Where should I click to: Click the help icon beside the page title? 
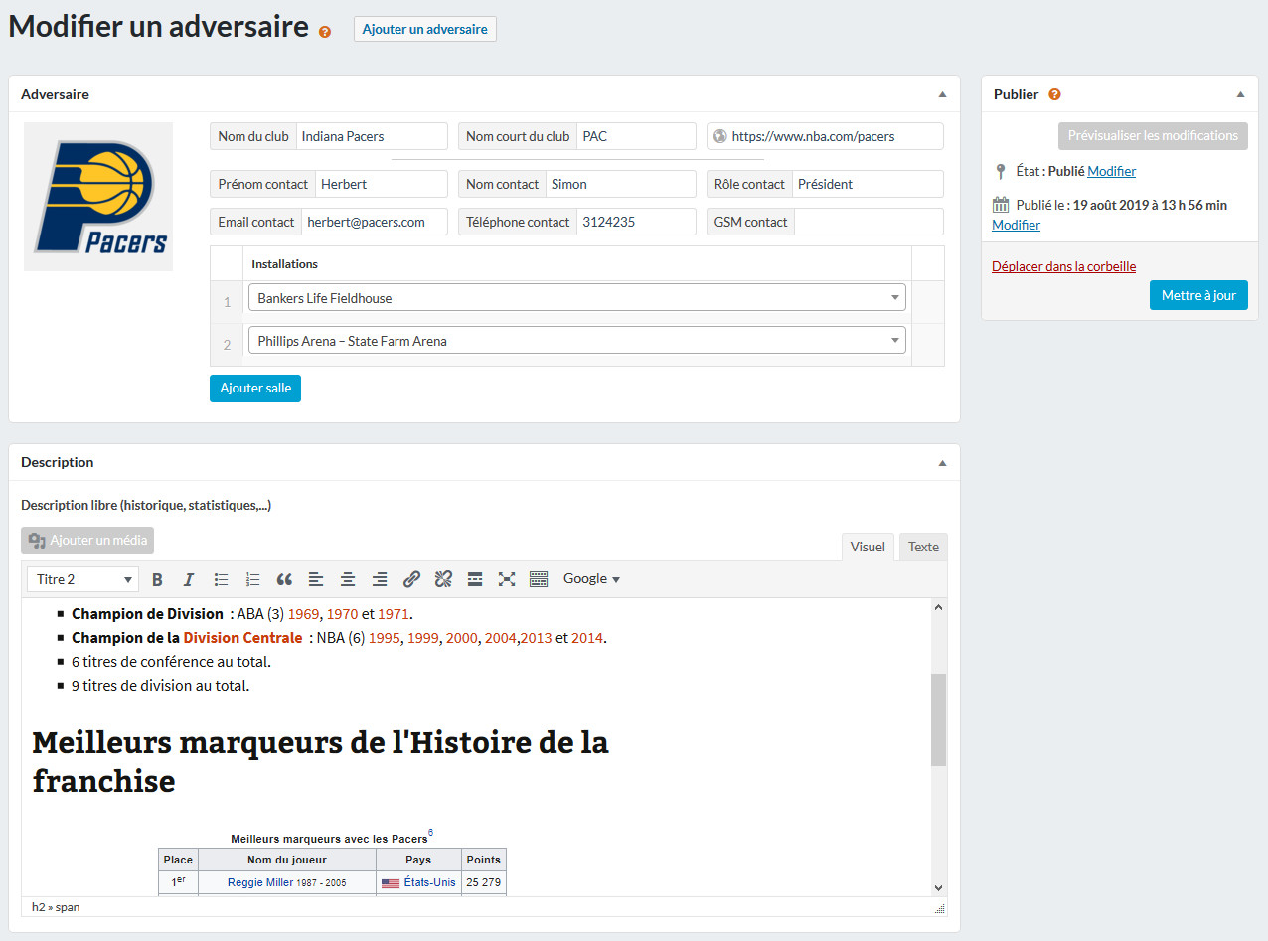tap(325, 32)
